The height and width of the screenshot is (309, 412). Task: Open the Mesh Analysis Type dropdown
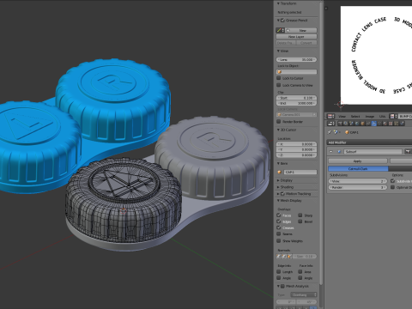tap(304, 294)
